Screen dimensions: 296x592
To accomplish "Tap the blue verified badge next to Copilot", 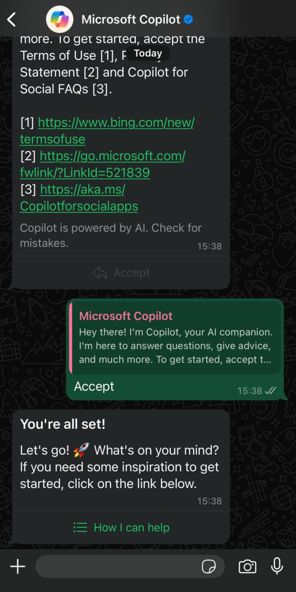I will click(187, 19).
